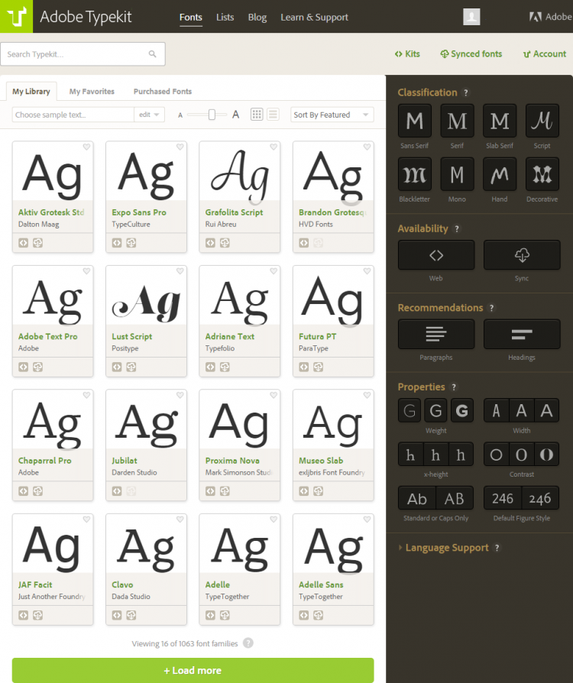
Task: Click the Search Typekit input field
Action: pyautogui.click(x=75, y=54)
